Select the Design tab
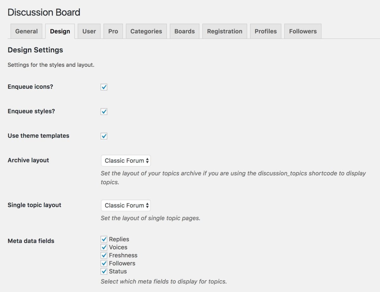380x292 pixels. point(60,31)
